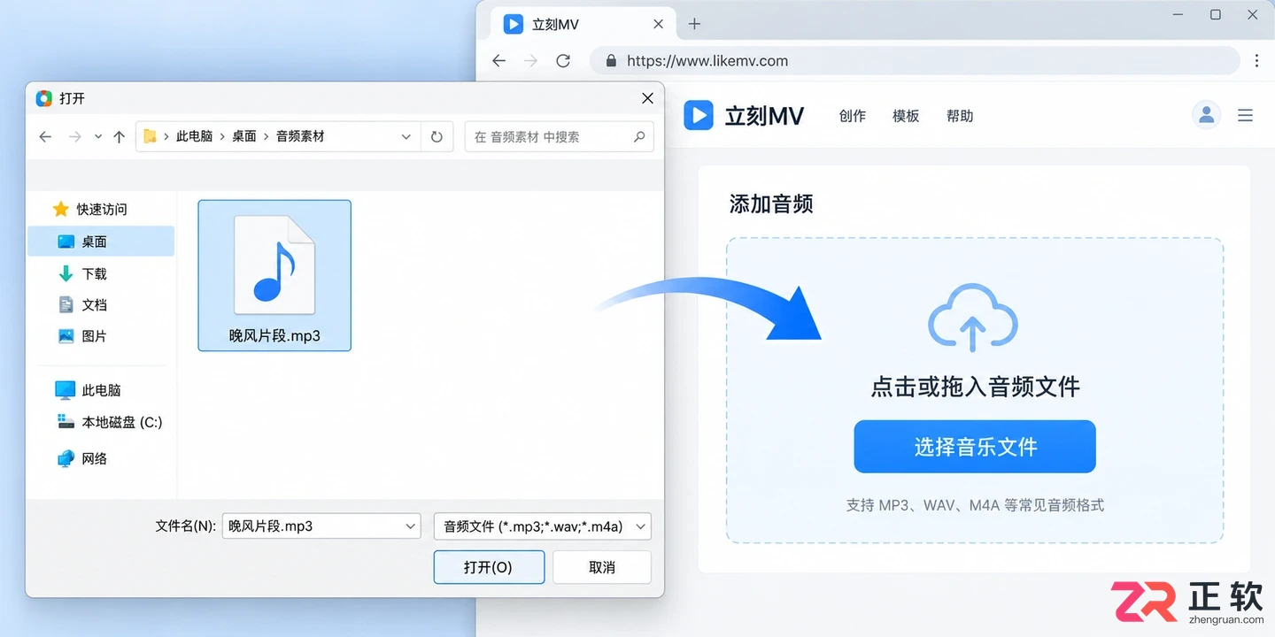Click the 打开(O) button
1275x637 pixels.
click(x=489, y=567)
